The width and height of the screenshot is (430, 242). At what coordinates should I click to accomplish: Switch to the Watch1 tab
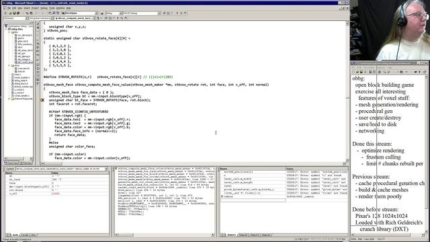click(231, 235)
